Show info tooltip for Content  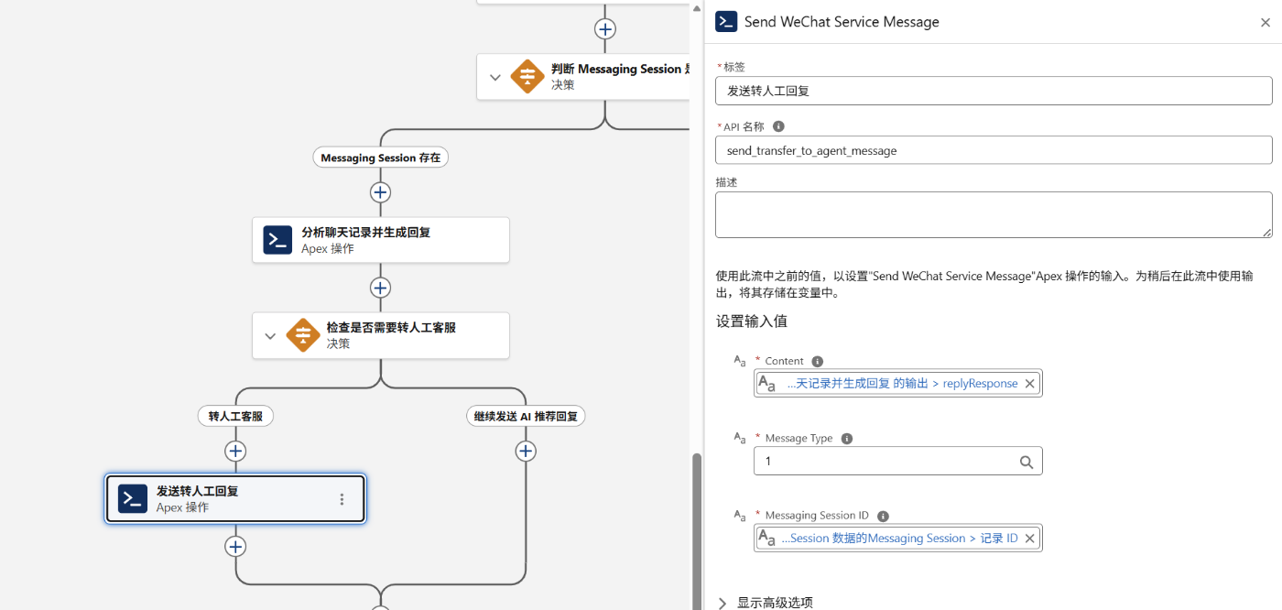818,362
